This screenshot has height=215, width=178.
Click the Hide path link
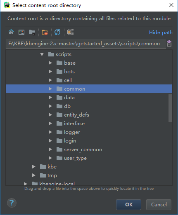[161, 33]
